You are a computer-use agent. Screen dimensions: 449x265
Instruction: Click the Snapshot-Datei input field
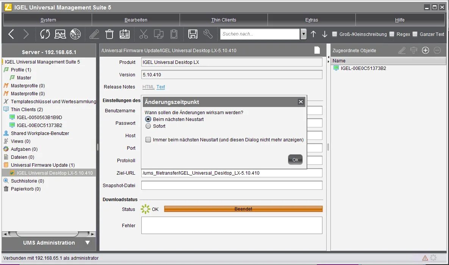click(x=232, y=185)
